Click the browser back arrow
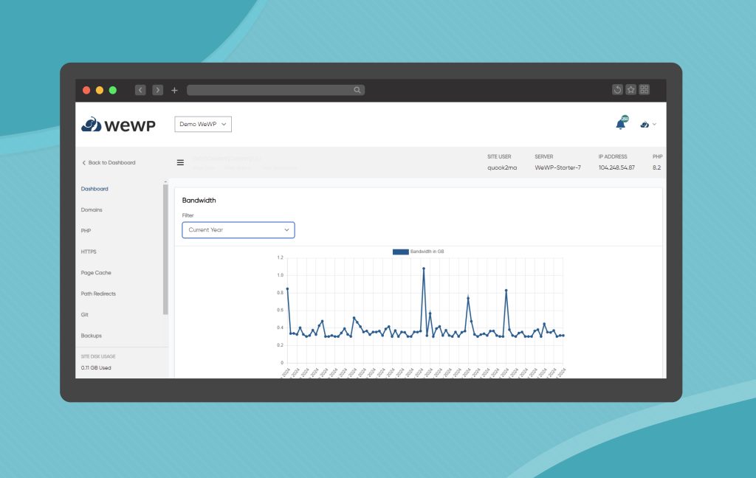 [140, 89]
